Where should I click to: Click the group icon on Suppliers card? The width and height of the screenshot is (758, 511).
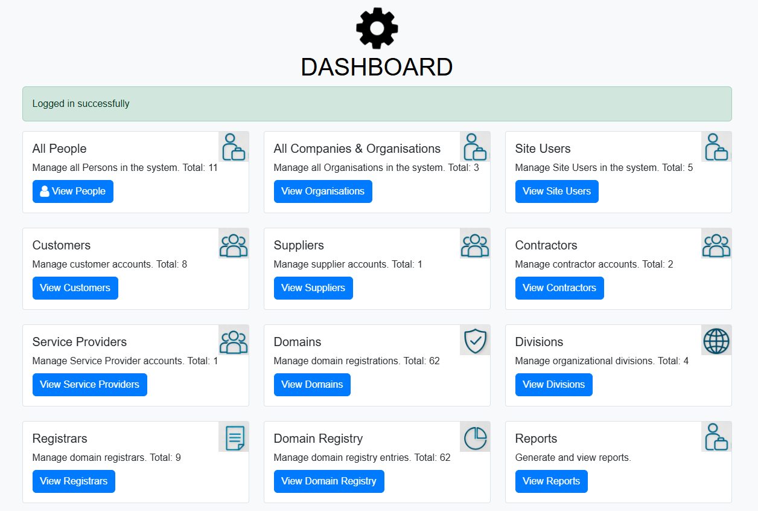(475, 243)
